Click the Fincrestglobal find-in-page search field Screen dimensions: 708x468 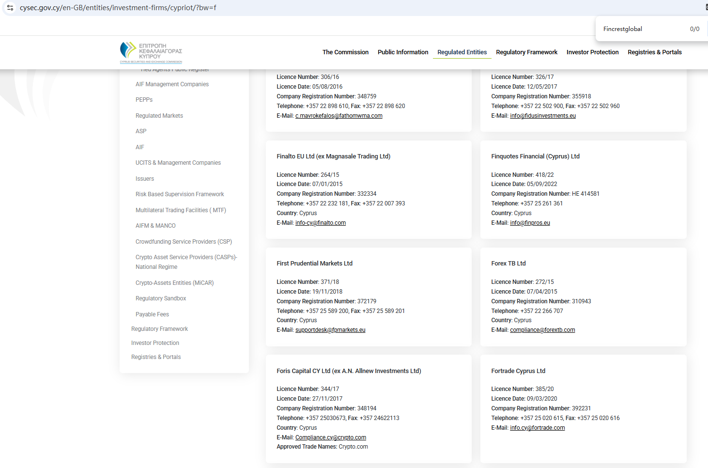(639, 29)
